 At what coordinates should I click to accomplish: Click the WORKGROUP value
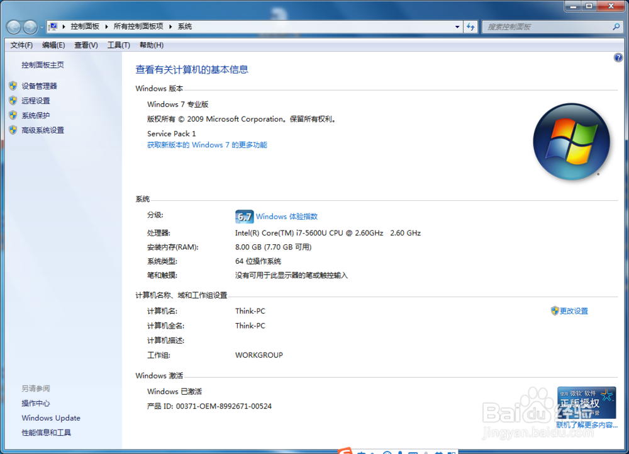[x=259, y=355]
